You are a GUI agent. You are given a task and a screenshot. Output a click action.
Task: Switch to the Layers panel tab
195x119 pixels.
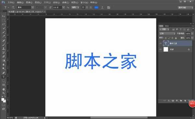[x=161, y=26]
